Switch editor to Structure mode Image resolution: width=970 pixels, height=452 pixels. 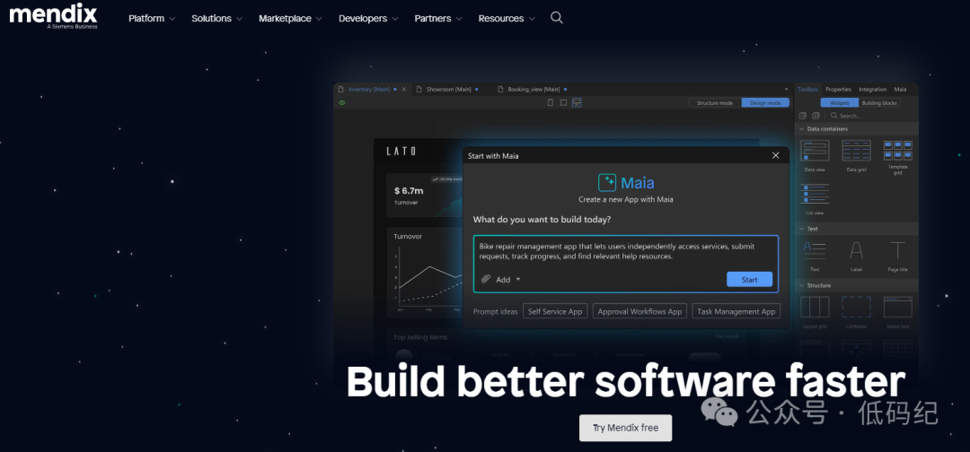715,103
